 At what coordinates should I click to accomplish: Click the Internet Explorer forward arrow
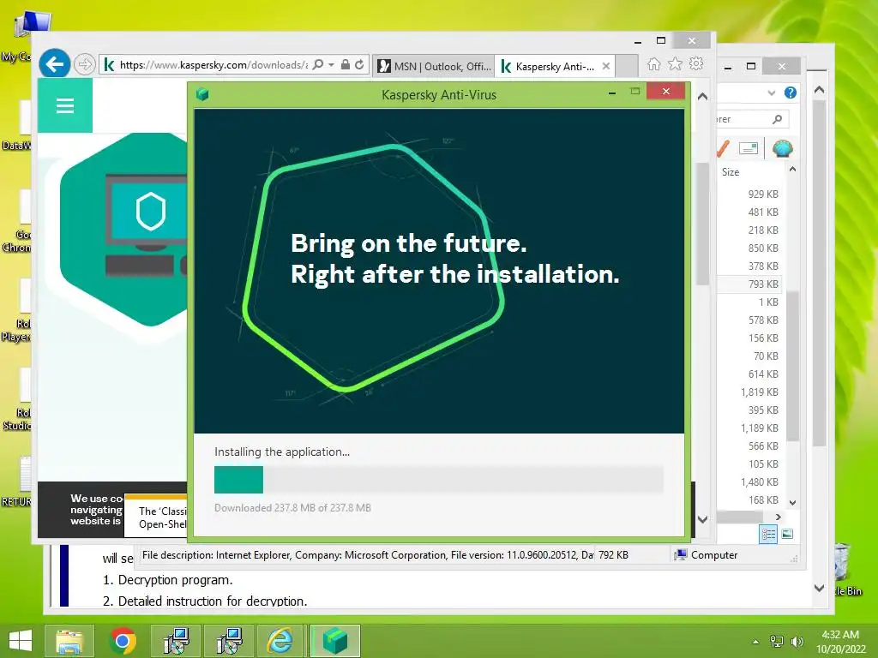click(85, 65)
